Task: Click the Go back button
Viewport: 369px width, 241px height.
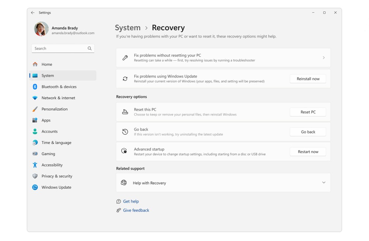Action: tap(308, 132)
